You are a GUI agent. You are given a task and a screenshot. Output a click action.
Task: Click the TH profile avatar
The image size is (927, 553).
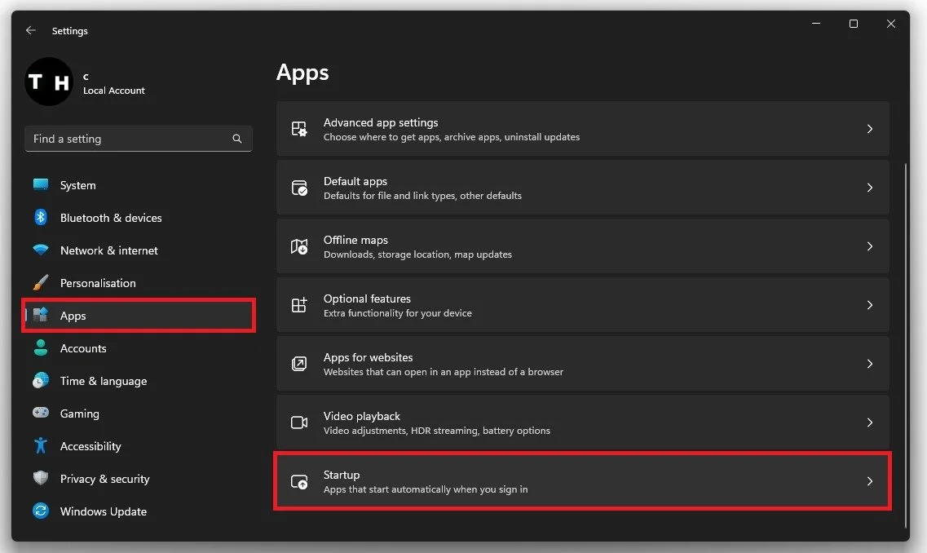coord(49,82)
